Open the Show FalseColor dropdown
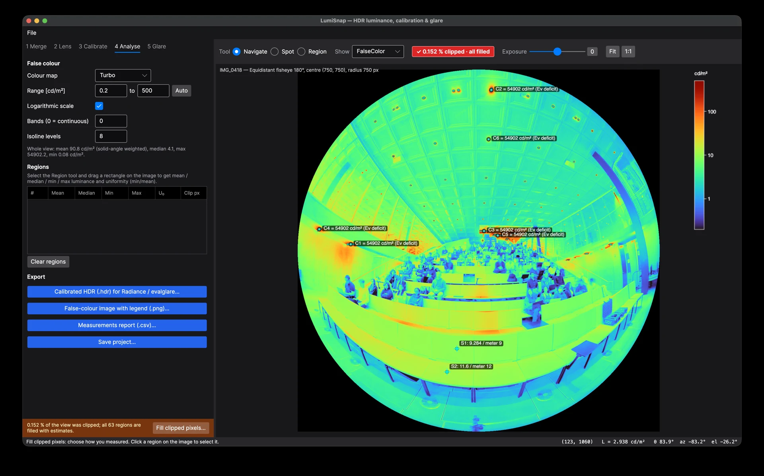The height and width of the screenshot is (476, 764). tap(378, 51)
